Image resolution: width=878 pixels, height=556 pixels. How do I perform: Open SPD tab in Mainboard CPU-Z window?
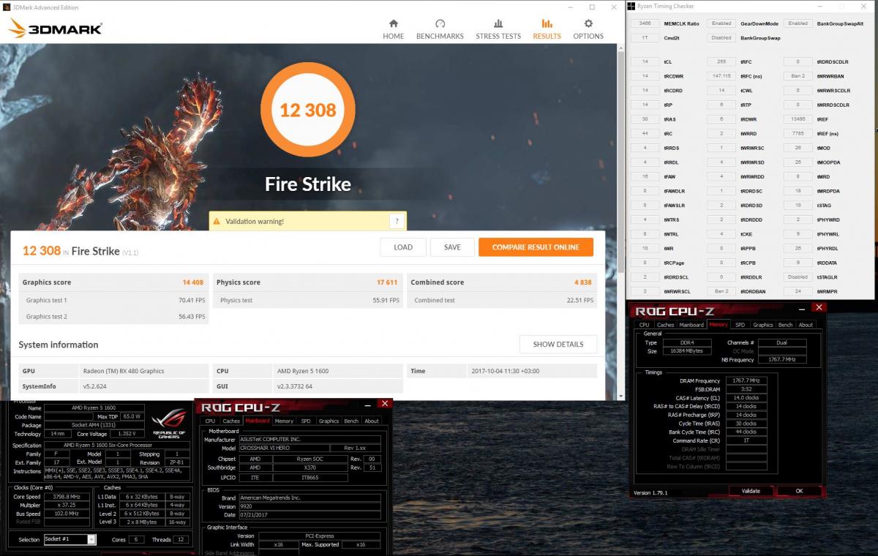tap(306, 421)
